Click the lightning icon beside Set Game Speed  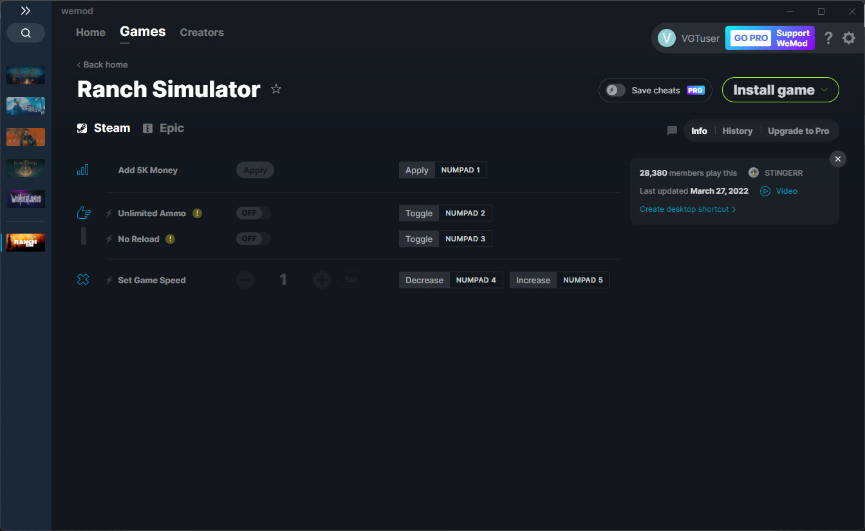pos(109,280)
